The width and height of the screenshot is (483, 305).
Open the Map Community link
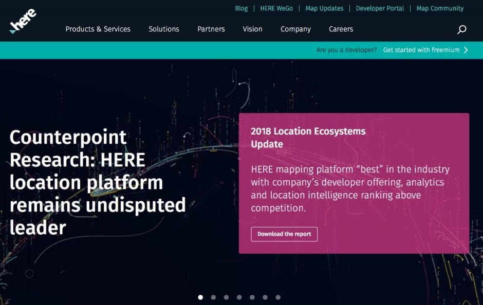point(440,8)
